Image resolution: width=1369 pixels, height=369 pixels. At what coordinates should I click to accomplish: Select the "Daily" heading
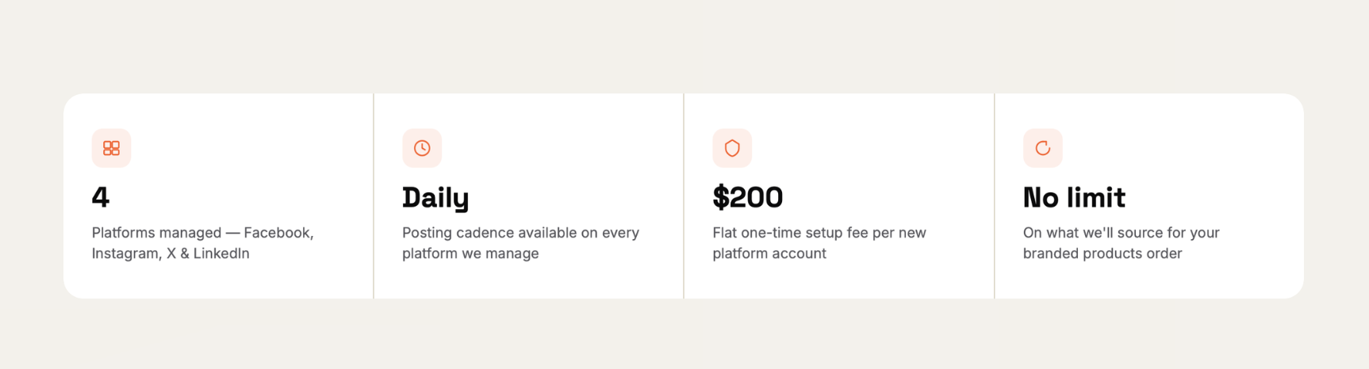(x=435, y=197)
